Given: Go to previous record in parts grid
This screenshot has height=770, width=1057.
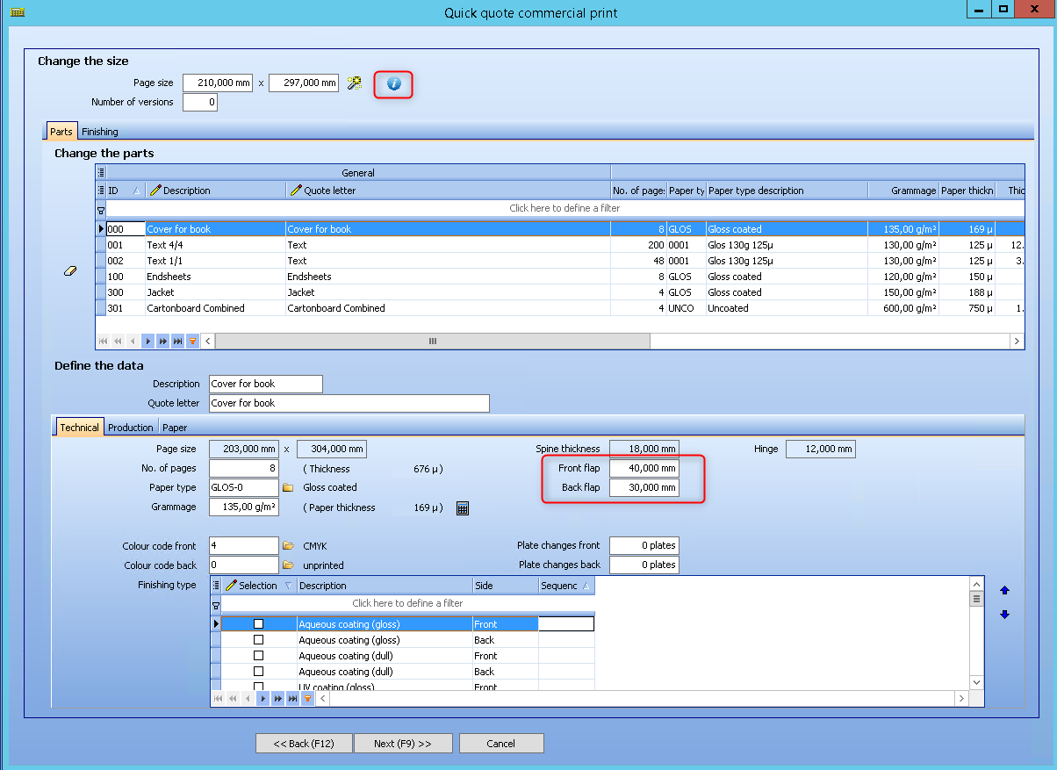Looking at the screenshot, I should tap(133, 341).
